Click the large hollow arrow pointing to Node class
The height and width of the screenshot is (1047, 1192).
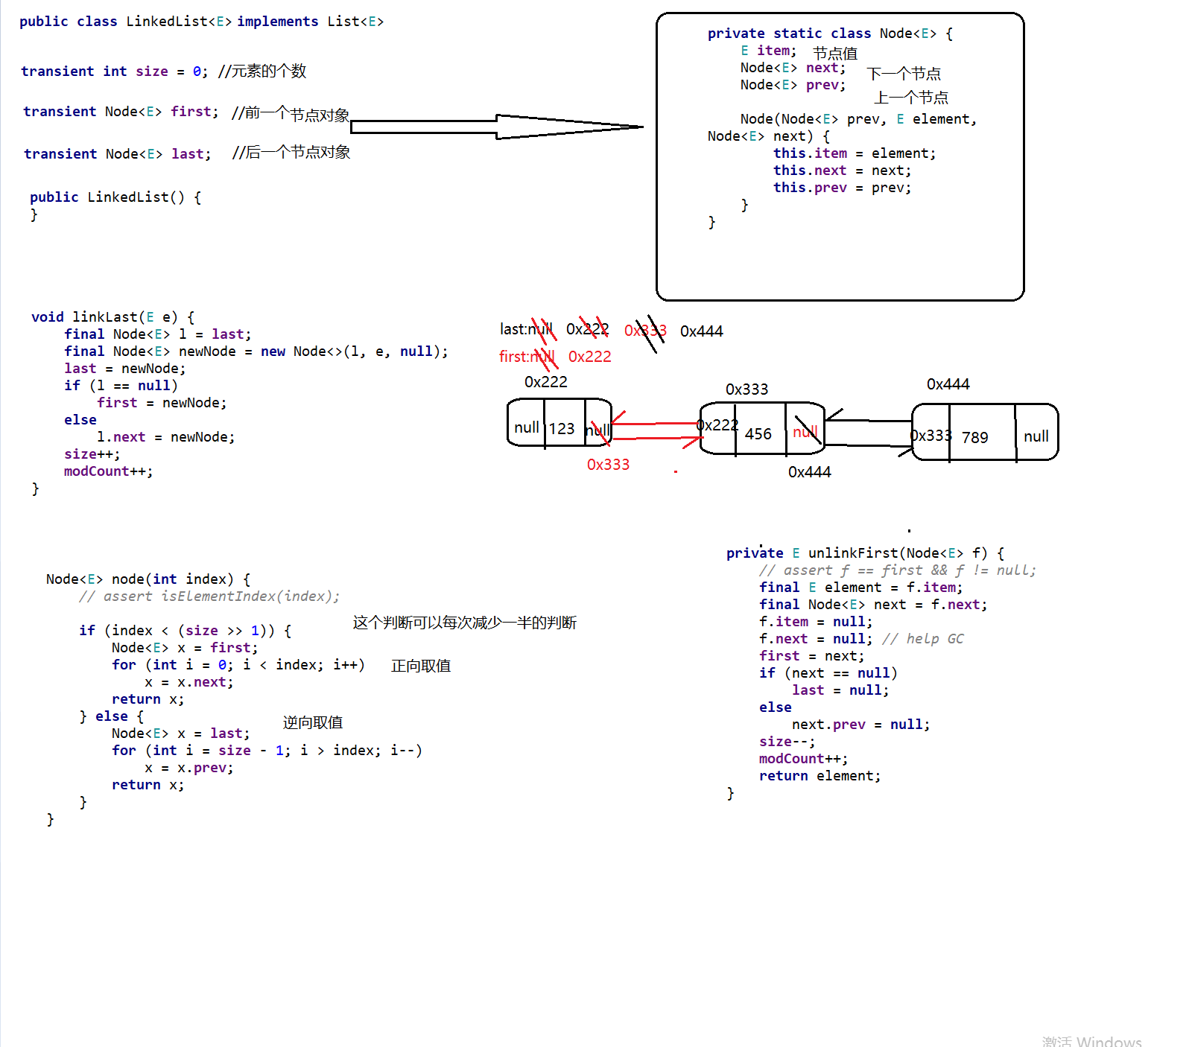(x=496, y=127)
